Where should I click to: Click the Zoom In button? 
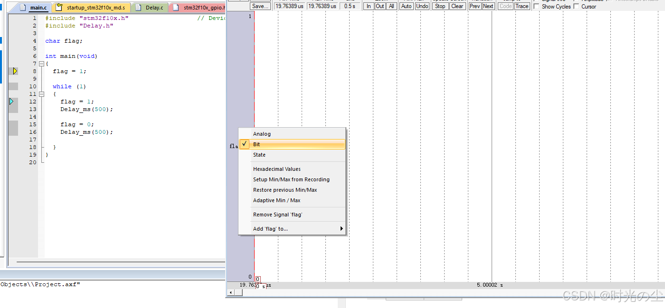(x=369, y=6)
